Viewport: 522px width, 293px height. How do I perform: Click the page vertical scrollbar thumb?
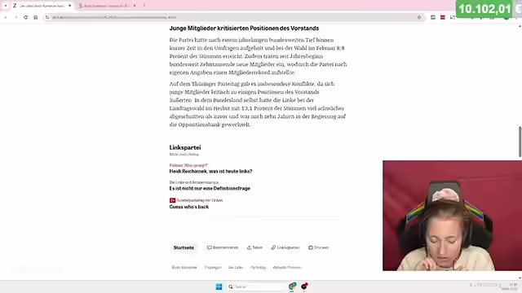click(x=520, y=142)
